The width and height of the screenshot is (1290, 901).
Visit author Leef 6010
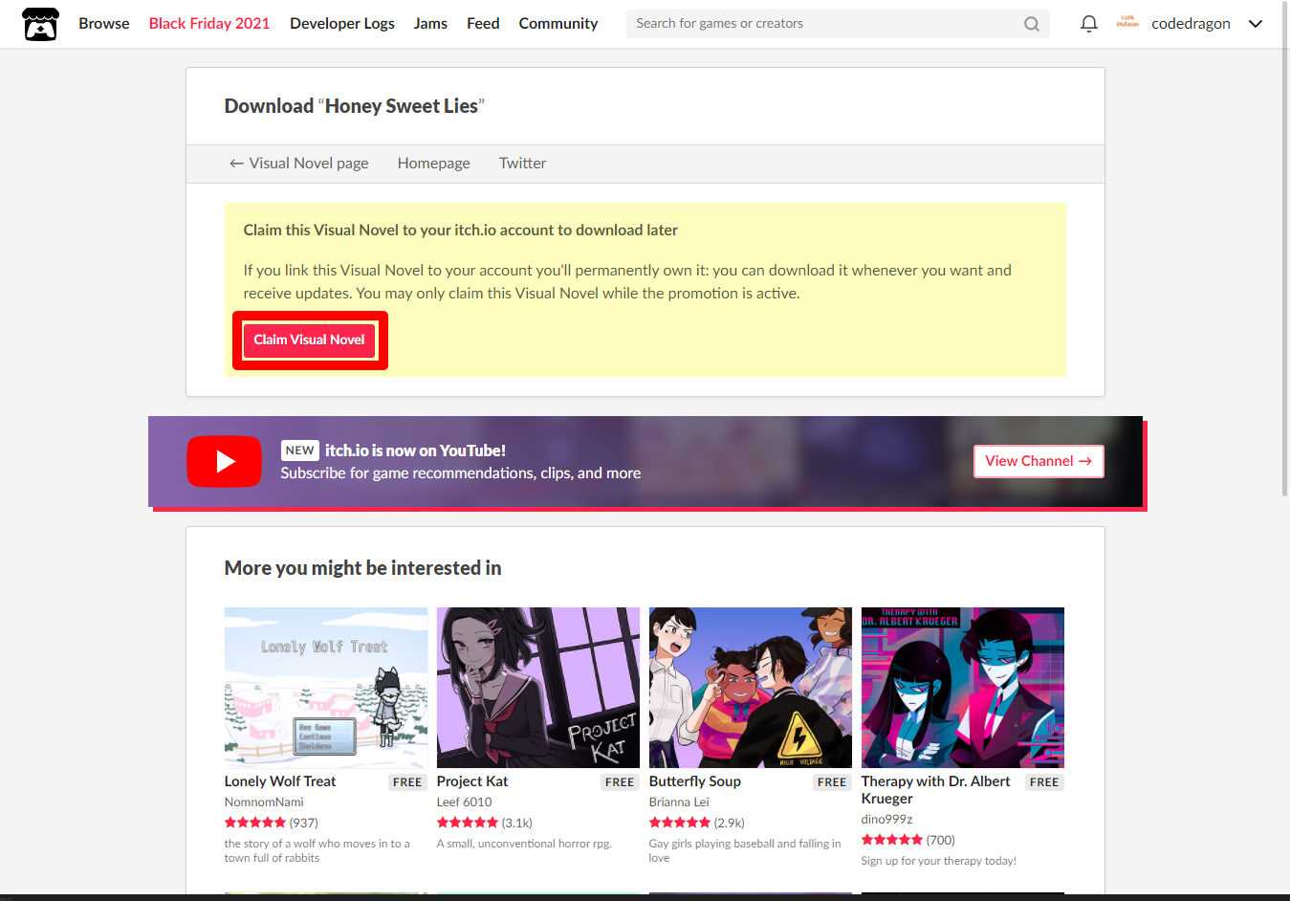point(465,802)
